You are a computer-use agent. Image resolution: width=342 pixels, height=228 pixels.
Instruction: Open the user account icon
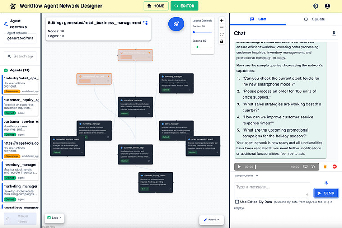[x=327, y=6]
